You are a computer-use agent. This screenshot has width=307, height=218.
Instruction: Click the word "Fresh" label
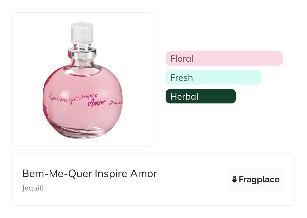(181, 78)
